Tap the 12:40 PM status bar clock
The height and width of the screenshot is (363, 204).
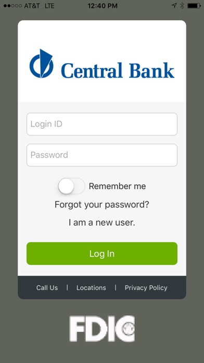pos(103,6)
